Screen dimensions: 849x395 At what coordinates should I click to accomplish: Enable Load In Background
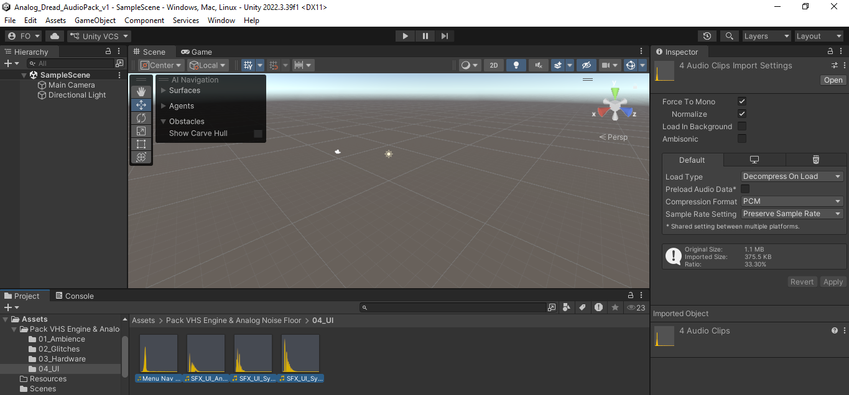tap(742, 126)
